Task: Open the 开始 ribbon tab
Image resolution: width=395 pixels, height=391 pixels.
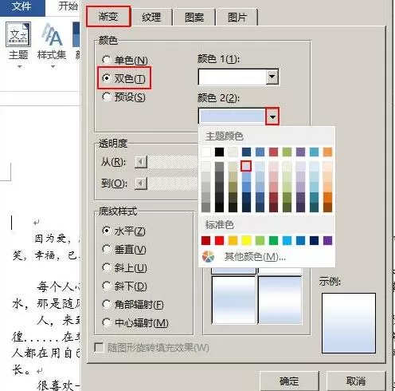Action: 68,6
